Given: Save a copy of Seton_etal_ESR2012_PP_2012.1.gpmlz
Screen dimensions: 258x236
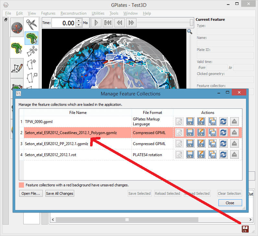Looking at the screenshot, I should [212, 143].
